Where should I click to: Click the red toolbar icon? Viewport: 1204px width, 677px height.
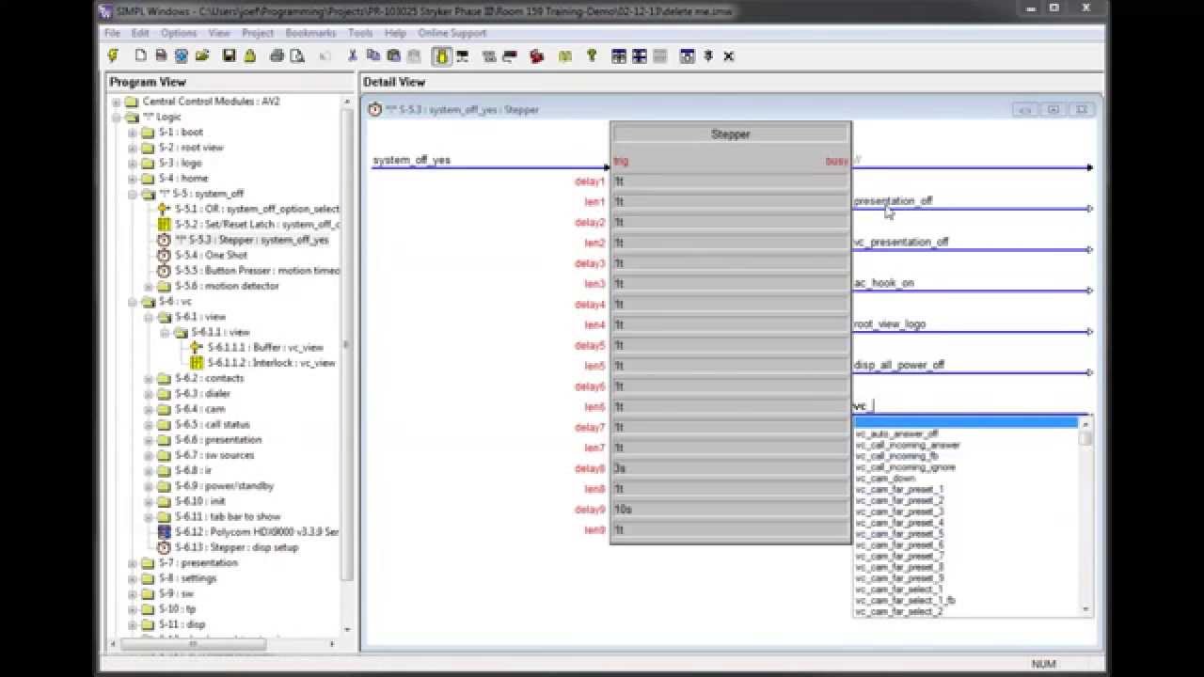537,56
